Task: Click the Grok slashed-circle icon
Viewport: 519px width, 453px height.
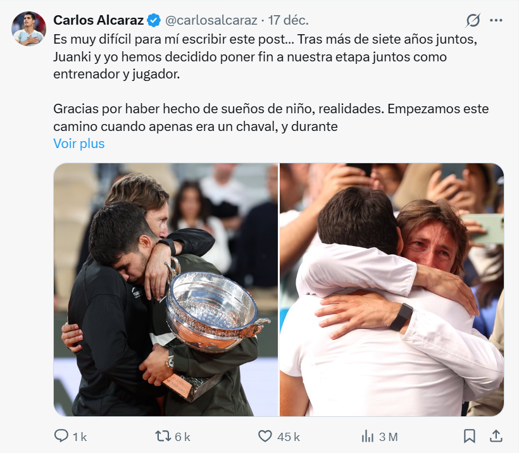Action: click(x=473, y=20)
